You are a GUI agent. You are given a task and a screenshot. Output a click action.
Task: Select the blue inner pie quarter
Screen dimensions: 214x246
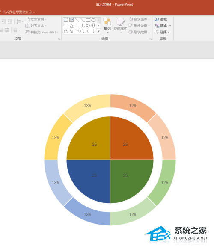tap(91, 179)
